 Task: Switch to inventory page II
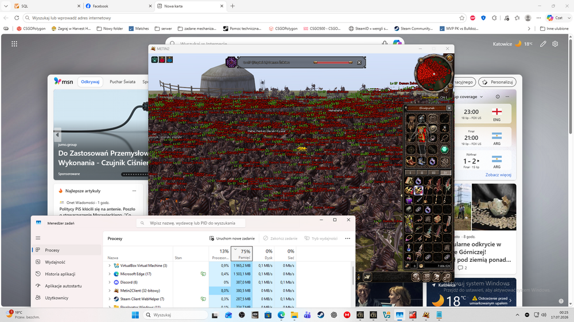[422, 172]
